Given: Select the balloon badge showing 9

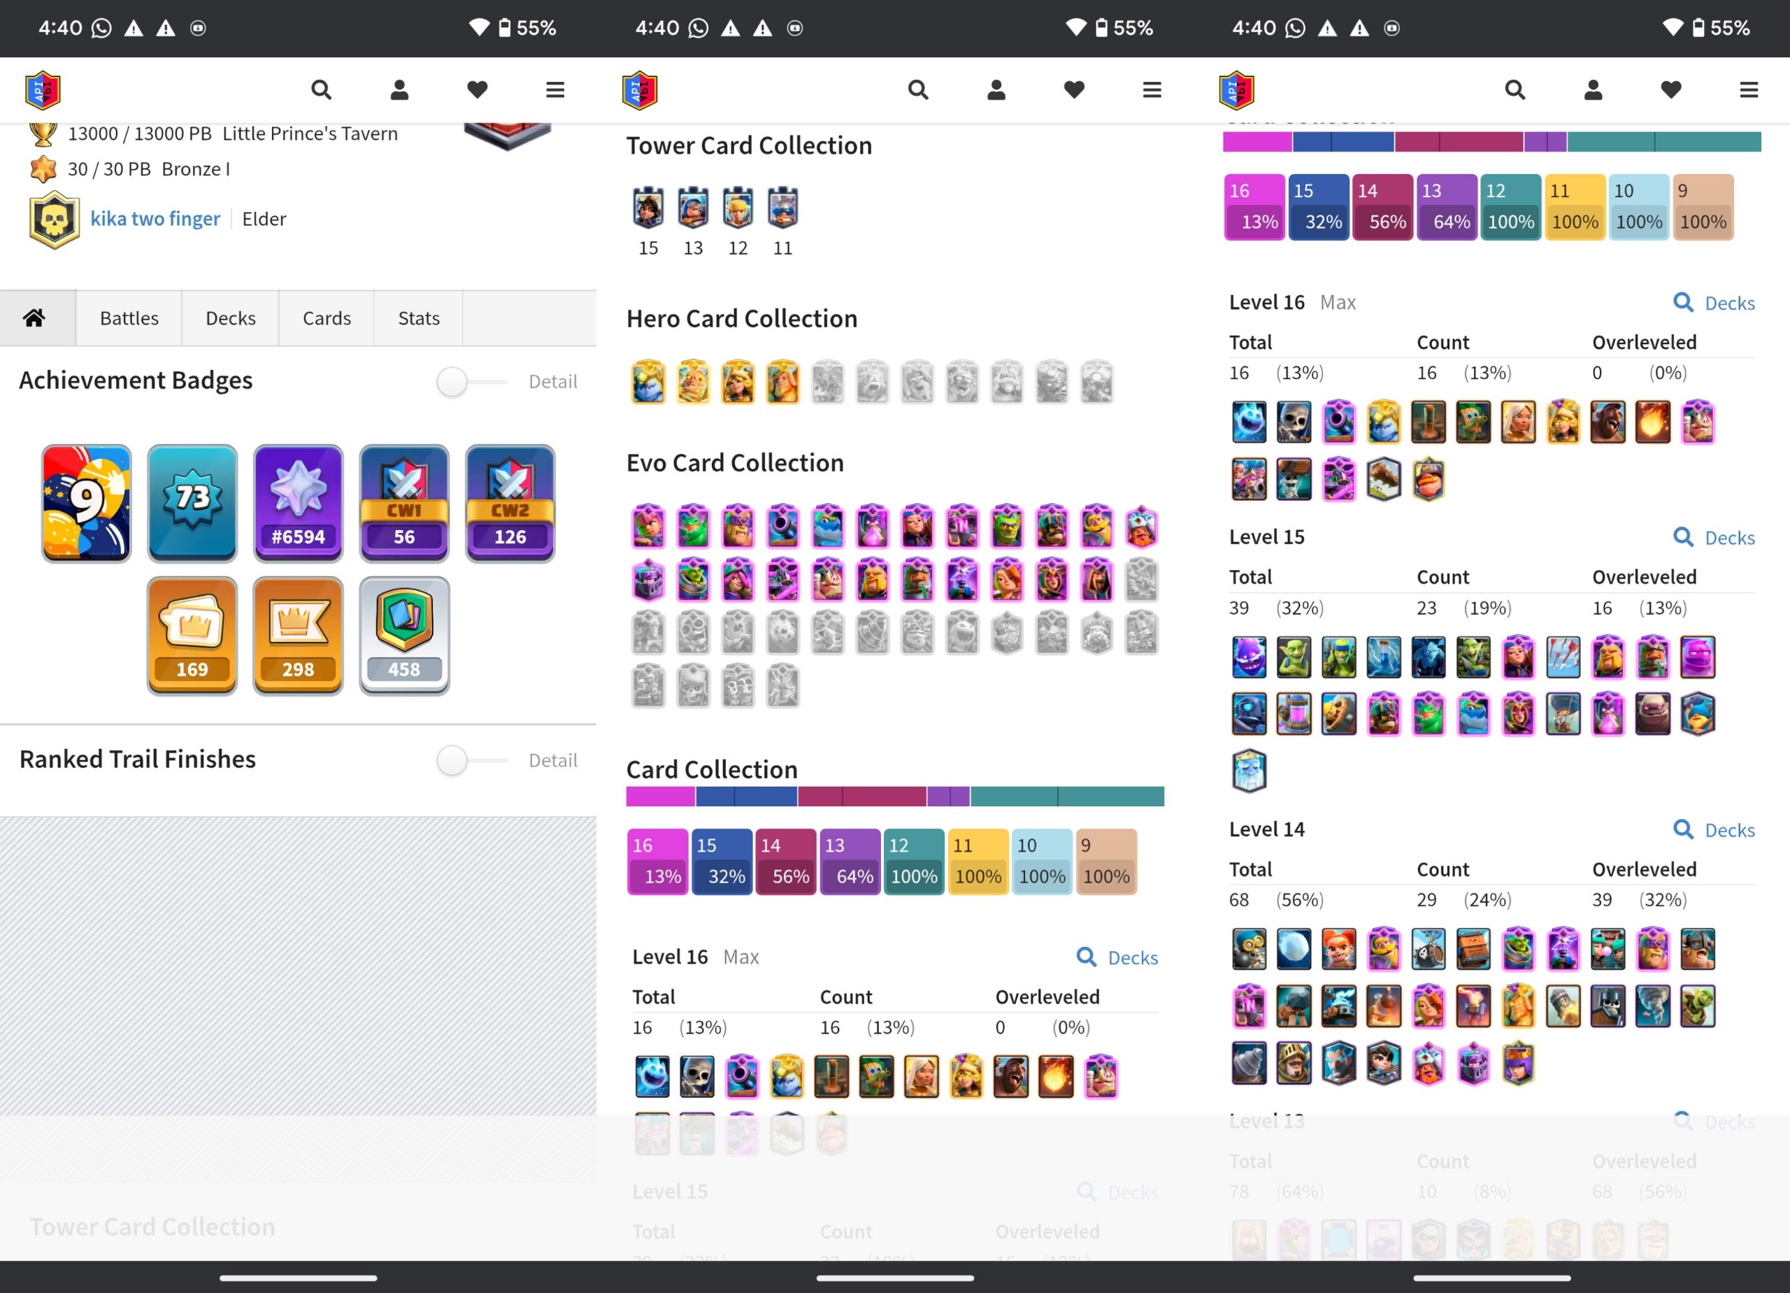Looking at the screenshot, I should [86, 503].
